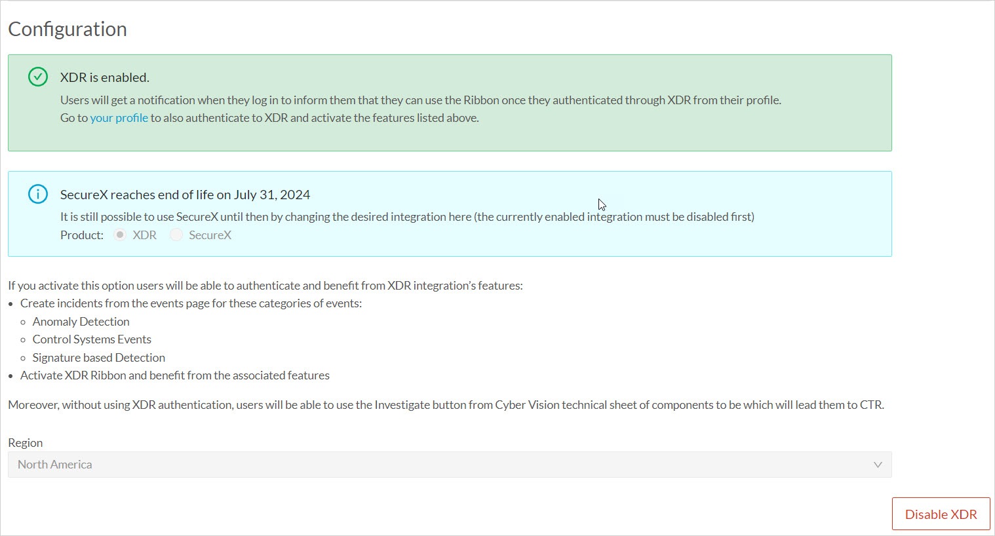Click the Product label in the notice
This screenshot has width=995, height=536.
point(81,235)
